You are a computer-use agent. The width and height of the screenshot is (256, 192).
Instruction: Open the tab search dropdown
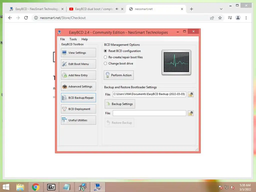tap(221, 9)
